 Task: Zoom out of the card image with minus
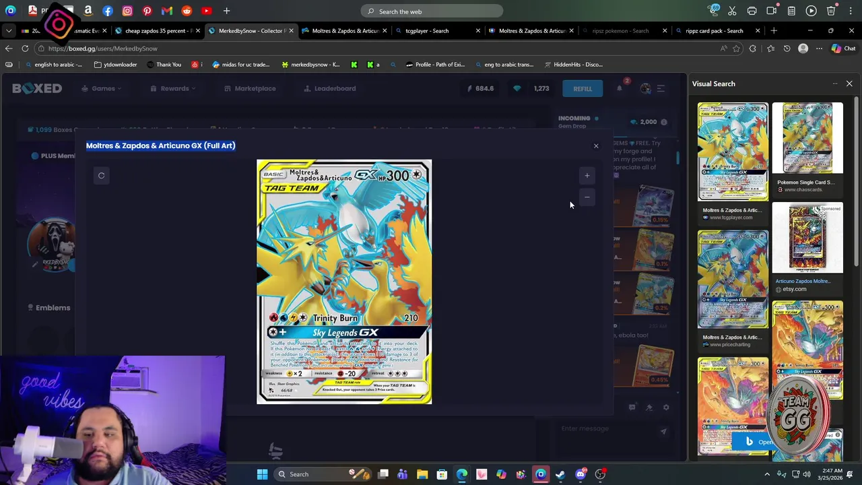(x=587, y=197)
